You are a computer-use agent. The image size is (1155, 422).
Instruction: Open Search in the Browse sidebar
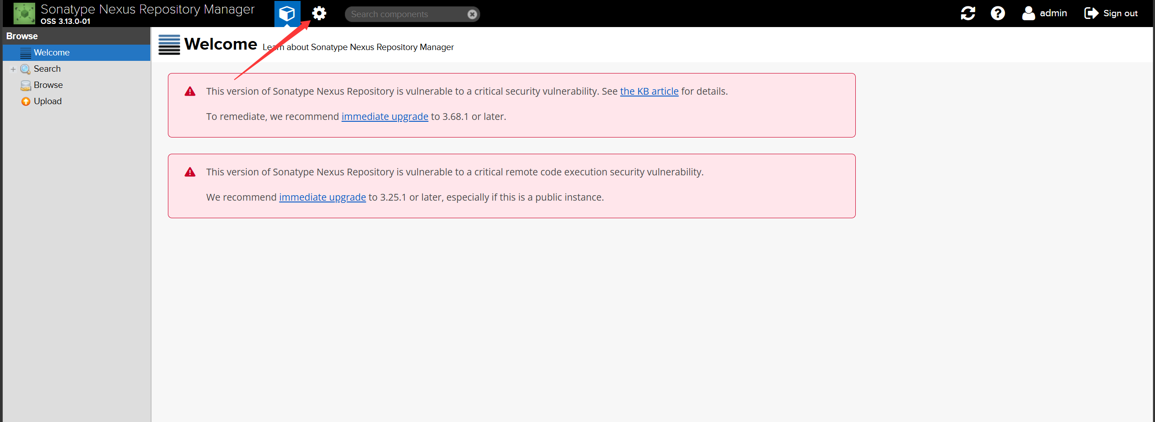click(47, 69)
